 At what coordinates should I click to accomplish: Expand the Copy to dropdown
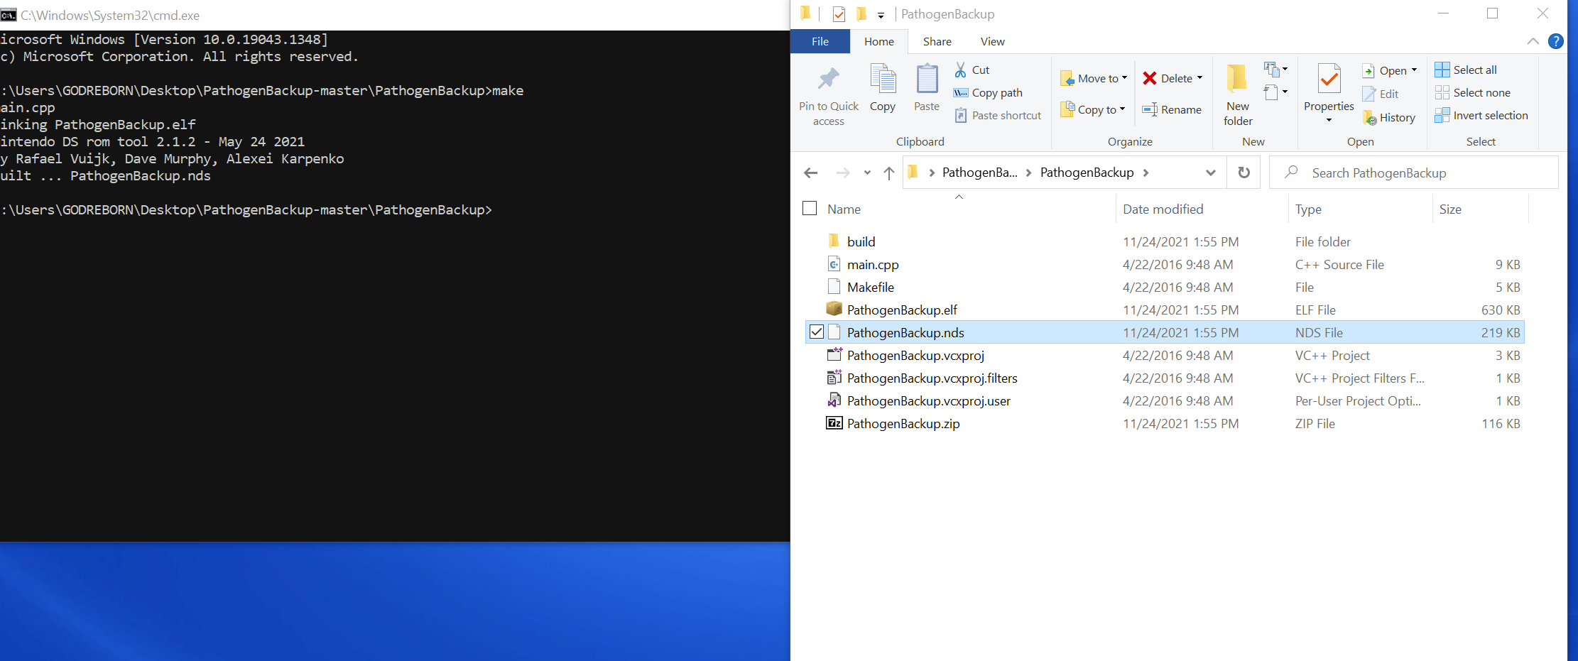[x=1122, y=109]
